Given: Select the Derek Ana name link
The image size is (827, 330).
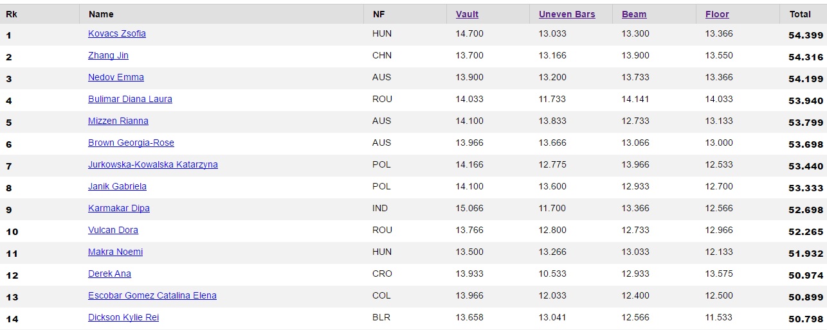Looking at the screenshot, I should [109, 274].
